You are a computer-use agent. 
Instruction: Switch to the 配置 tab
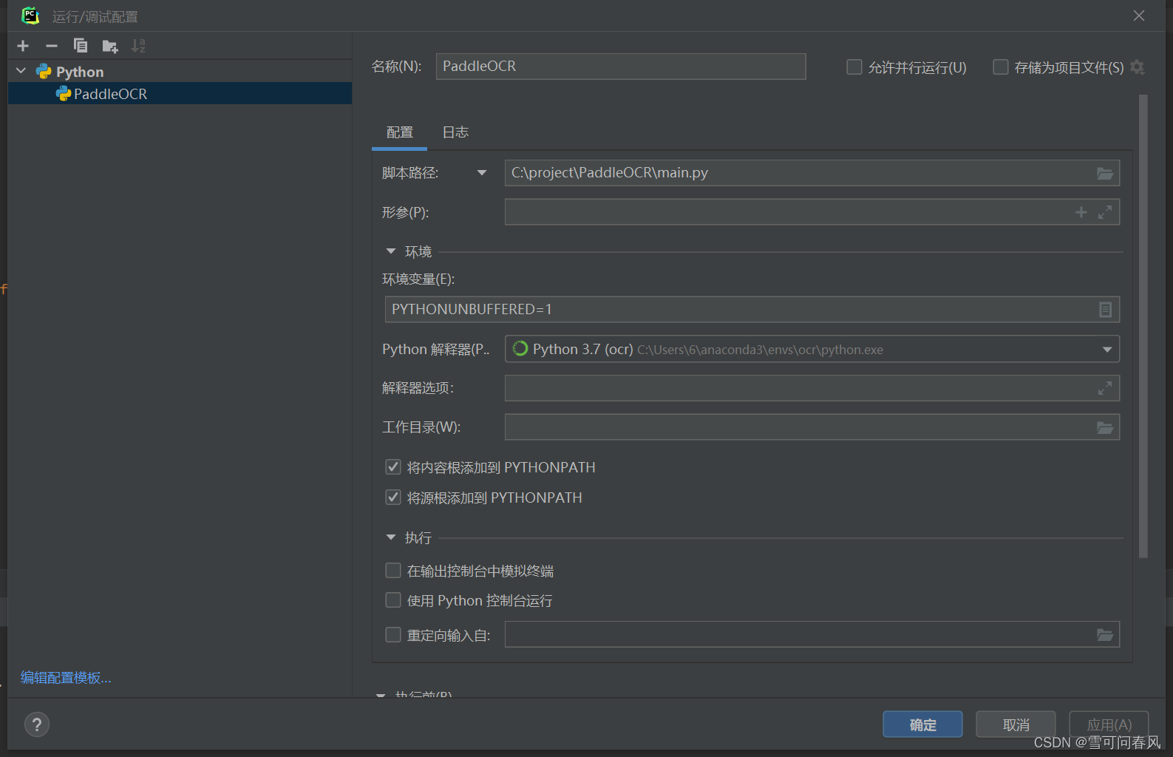point(400,132)
